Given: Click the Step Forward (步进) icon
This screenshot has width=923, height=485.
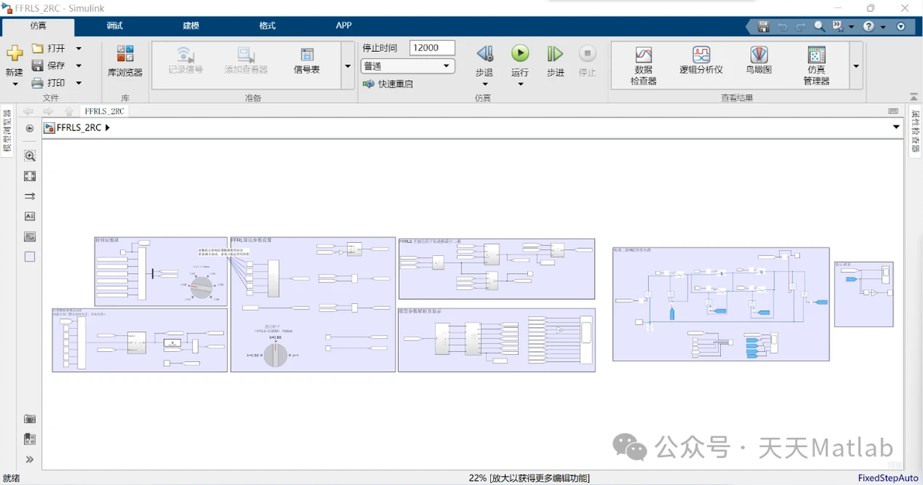Looking at the screenshot, I should pyautogui.click(x=555, y=54).
